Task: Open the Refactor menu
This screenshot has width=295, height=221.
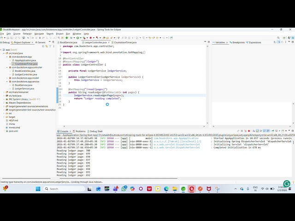Action: [27, 34]
